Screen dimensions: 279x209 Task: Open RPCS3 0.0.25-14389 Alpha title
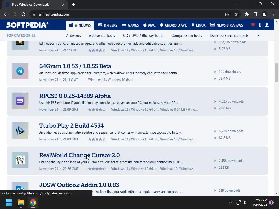(x=75, y=96)
